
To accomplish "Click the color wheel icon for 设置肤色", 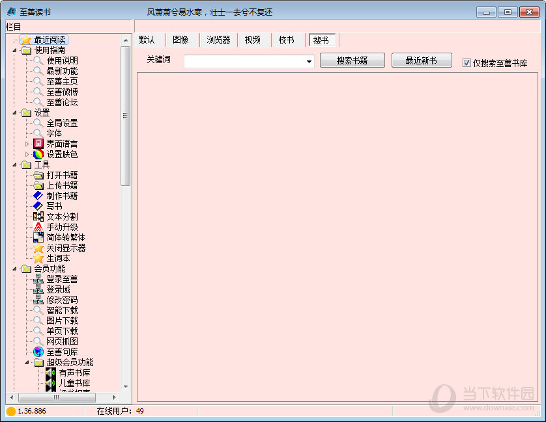I will click(38, 154).
